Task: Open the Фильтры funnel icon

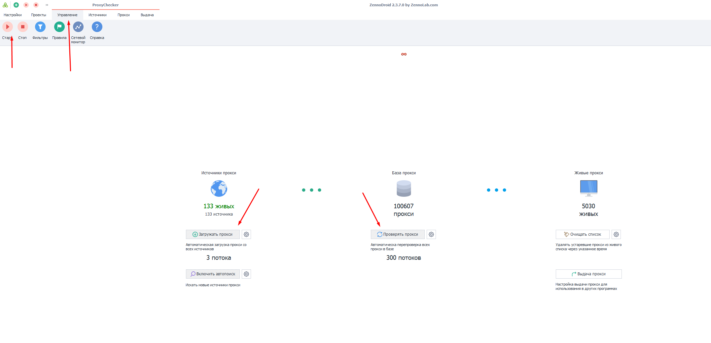Action: click(x=40, y=27)
